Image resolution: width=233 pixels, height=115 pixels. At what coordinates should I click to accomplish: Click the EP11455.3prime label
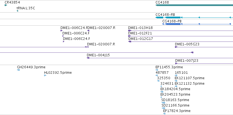pyautogui.click(x=169, y=67)
